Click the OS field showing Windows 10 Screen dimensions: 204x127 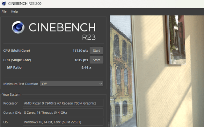tap(63, 122)
